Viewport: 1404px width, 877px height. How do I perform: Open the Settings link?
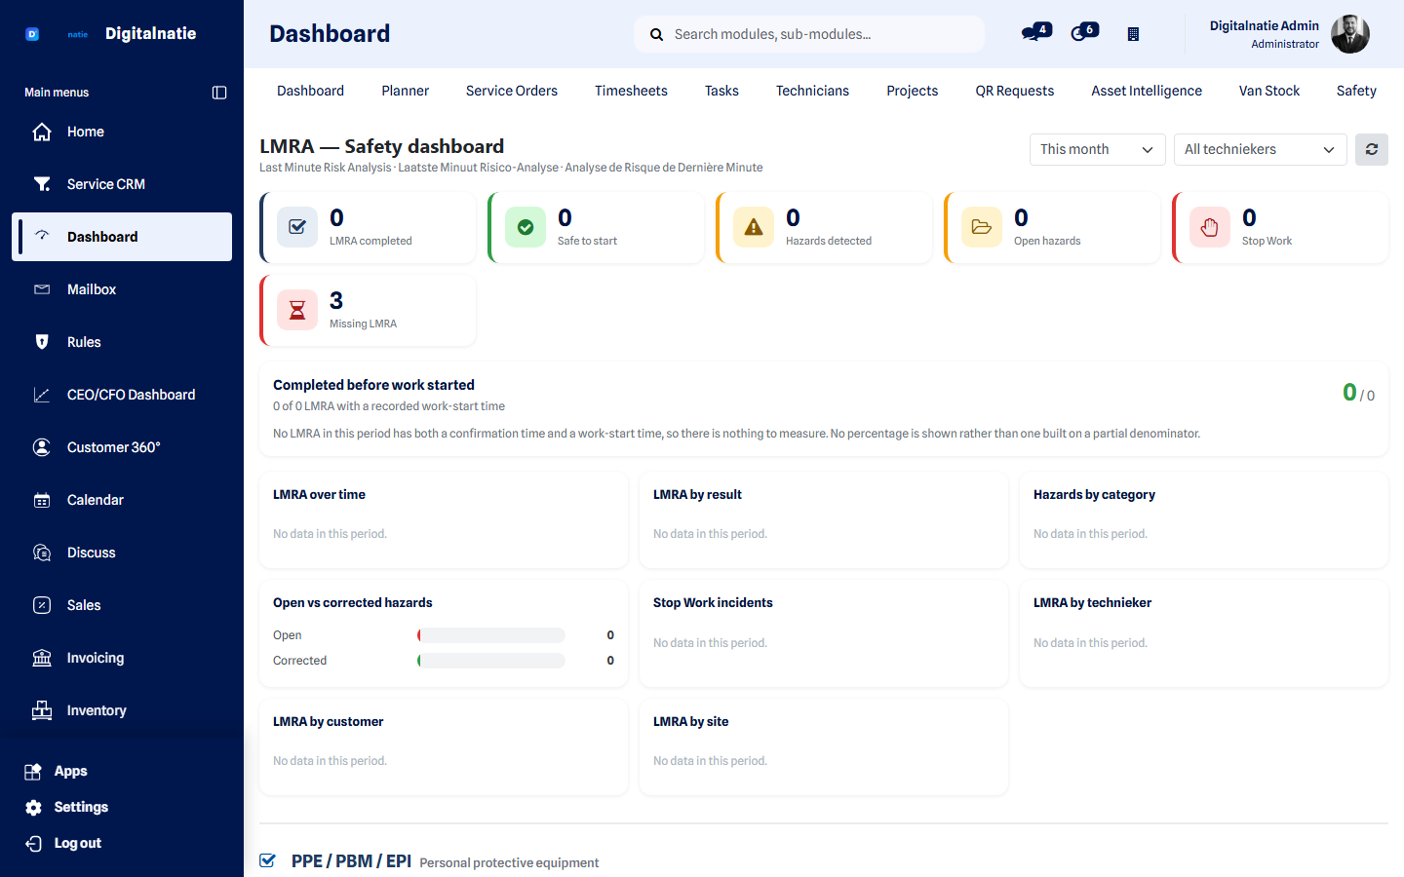81,808
